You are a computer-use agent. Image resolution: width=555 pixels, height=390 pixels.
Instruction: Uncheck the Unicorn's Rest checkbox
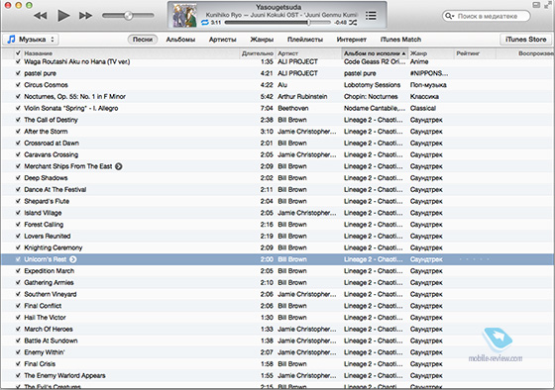pyautogui.click(x=18, y=259)
